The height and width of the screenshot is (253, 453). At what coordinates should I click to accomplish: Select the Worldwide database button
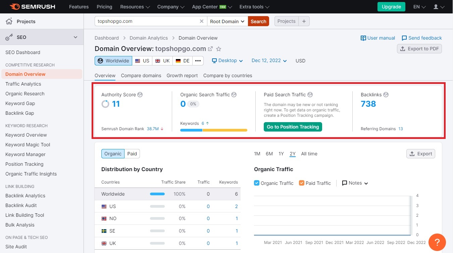[113, 61]
